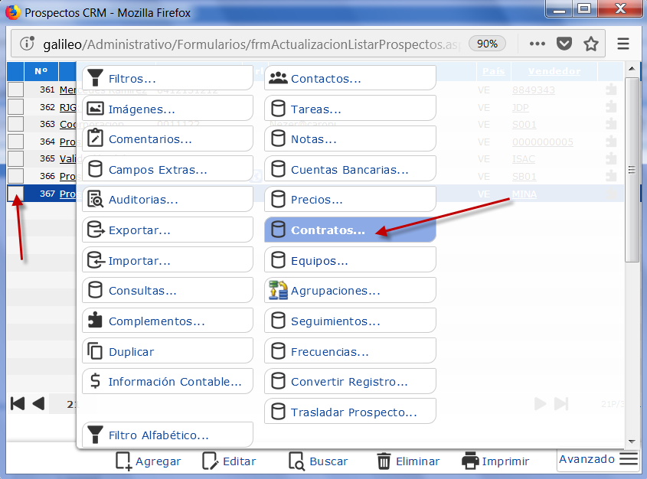Click the Precios cylinder icon

pos(278,200)
